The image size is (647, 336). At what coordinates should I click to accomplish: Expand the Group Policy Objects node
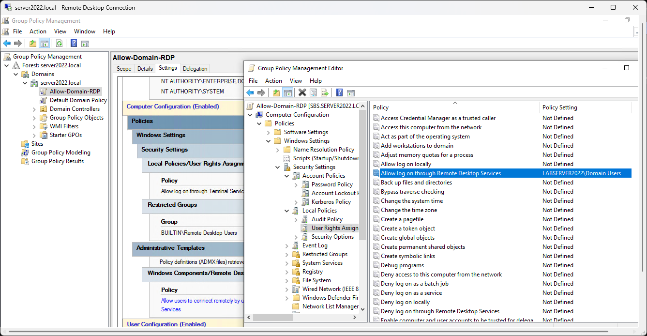pos(34,118)
